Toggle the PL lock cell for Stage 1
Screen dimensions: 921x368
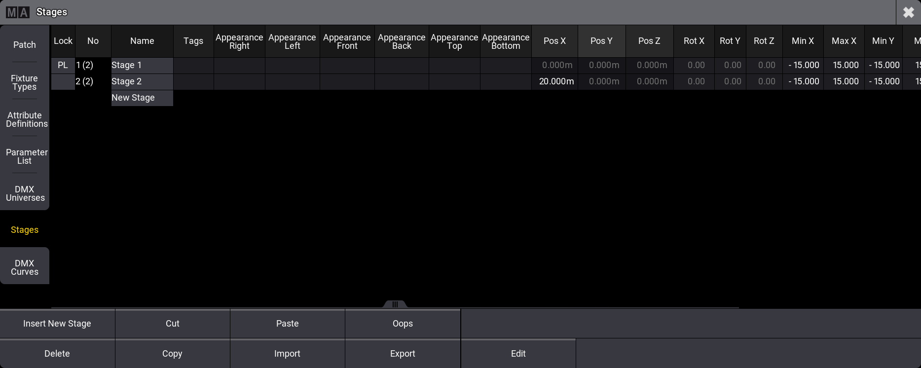63,65
